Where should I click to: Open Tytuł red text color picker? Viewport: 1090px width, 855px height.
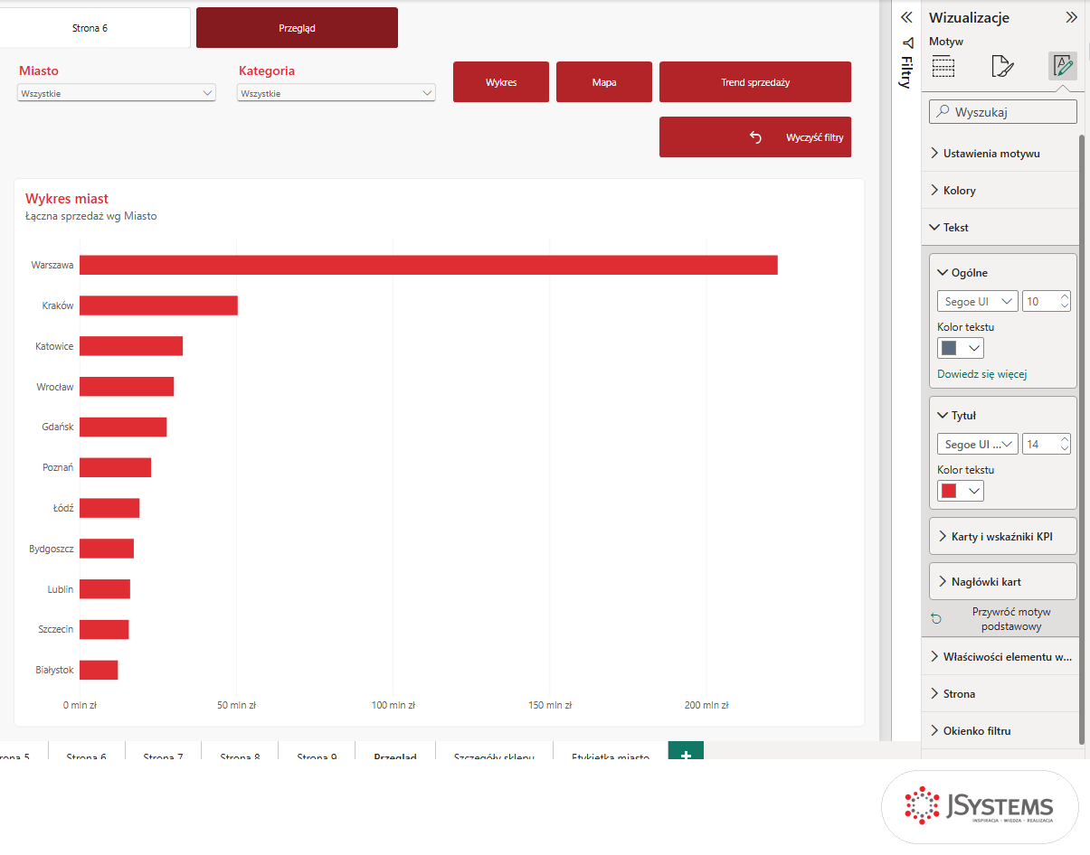tap(961, 491)
